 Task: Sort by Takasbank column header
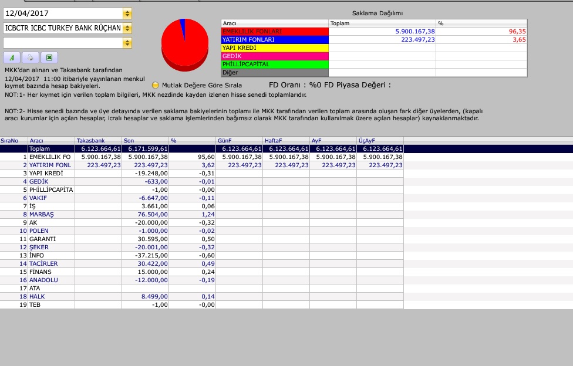click(x=98, y=141)
